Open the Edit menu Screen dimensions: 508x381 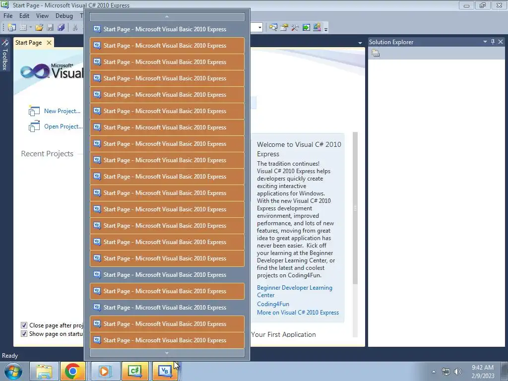pos(24,15)
